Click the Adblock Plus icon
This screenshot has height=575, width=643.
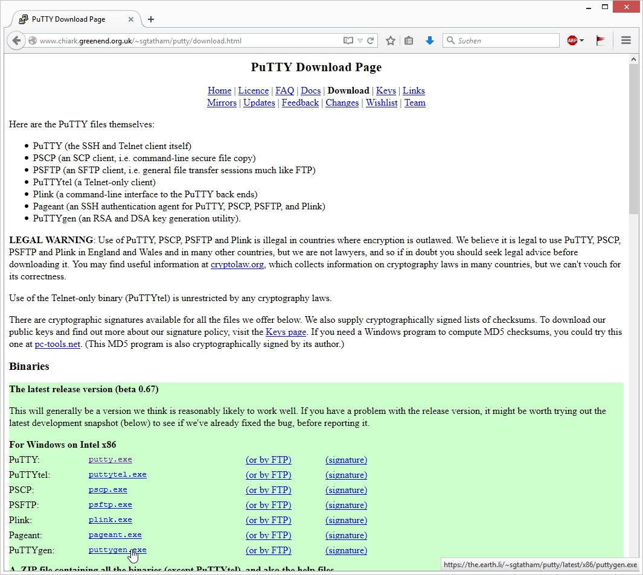[x=572, y=40]
